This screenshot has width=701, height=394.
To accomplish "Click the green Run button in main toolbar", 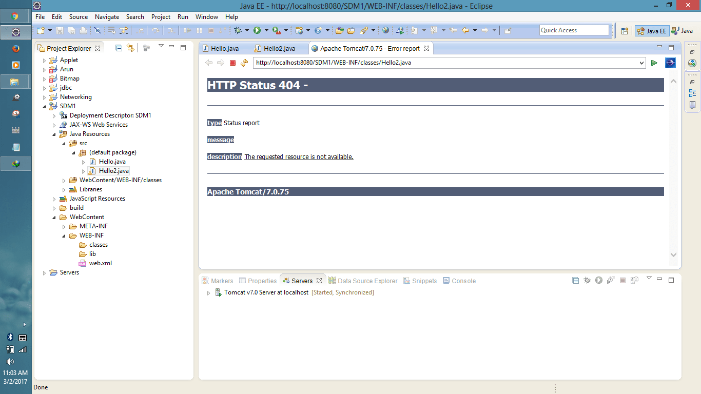I will [x=257, y=30].
